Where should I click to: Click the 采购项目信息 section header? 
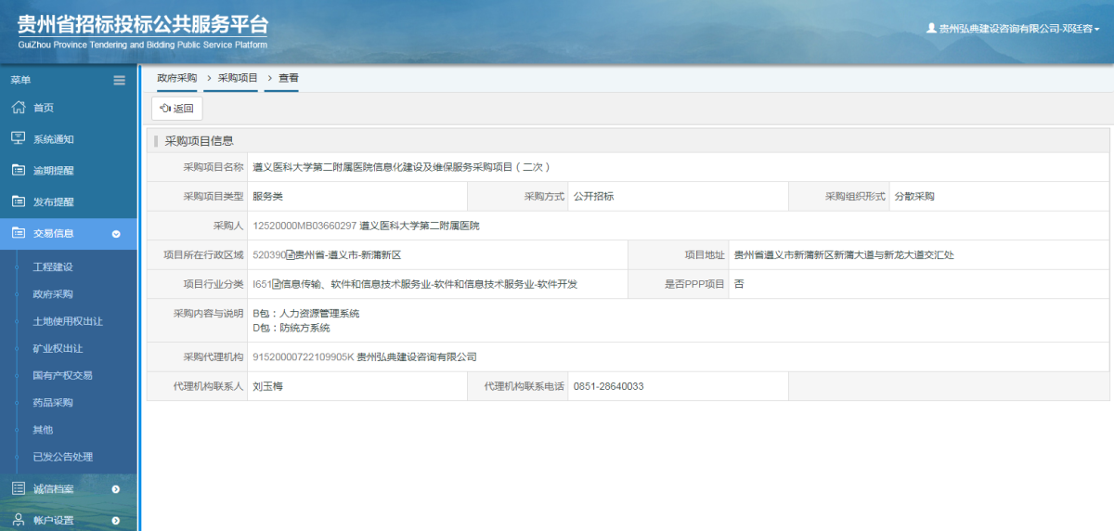click(199, 141)
